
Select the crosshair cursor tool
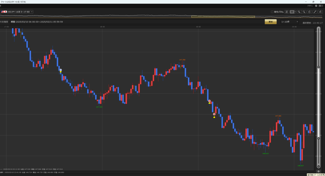(292, 12)
